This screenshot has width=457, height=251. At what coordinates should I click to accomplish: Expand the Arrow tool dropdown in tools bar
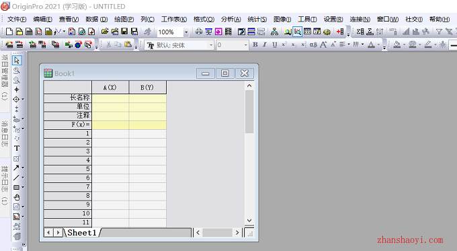[23, 168]
